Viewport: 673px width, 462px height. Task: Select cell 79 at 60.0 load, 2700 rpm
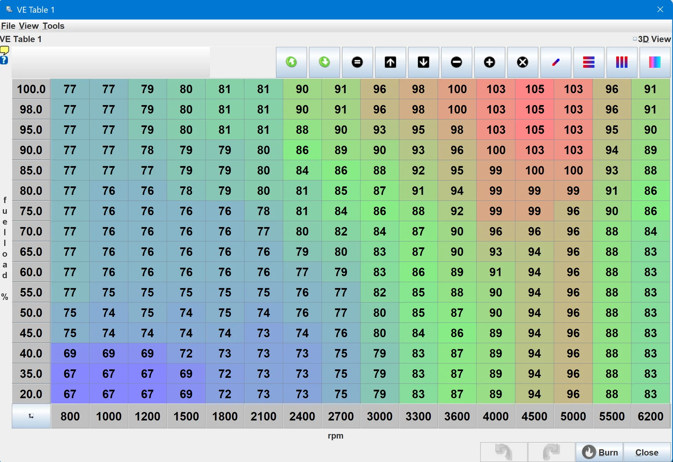(x=341, y=272)
